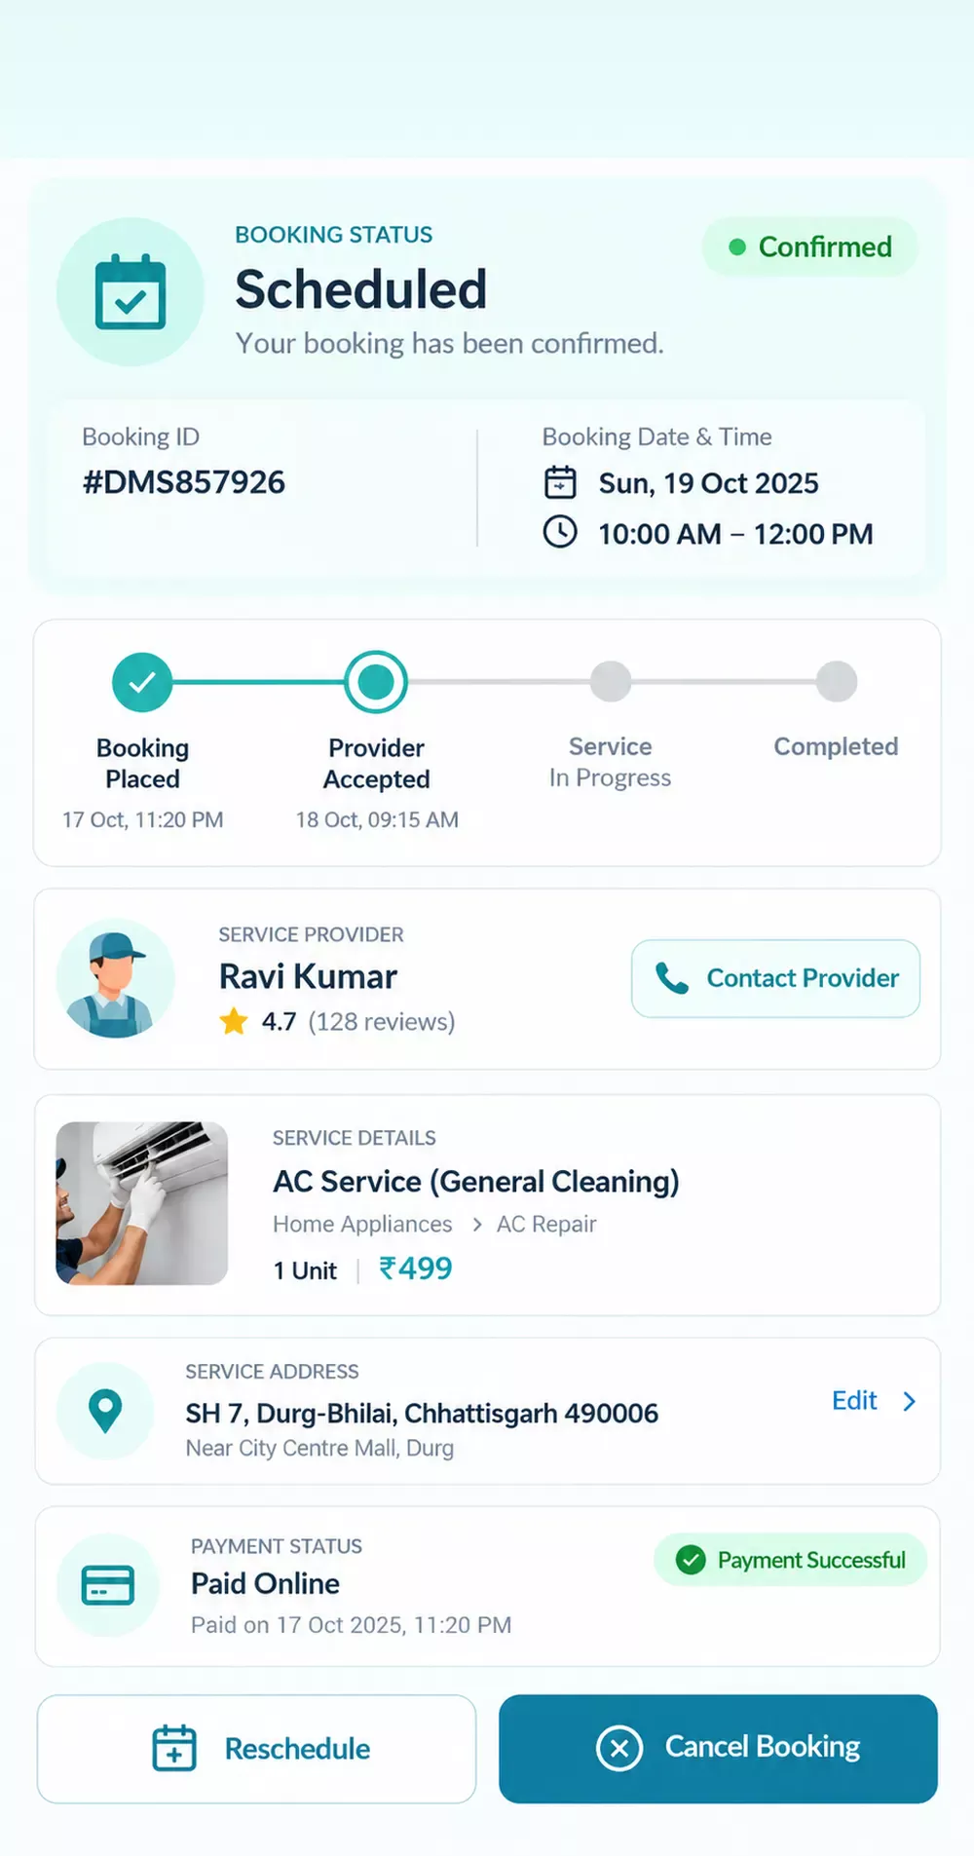Open the AC service photo thumbnail

click(x=142, y=1203)
